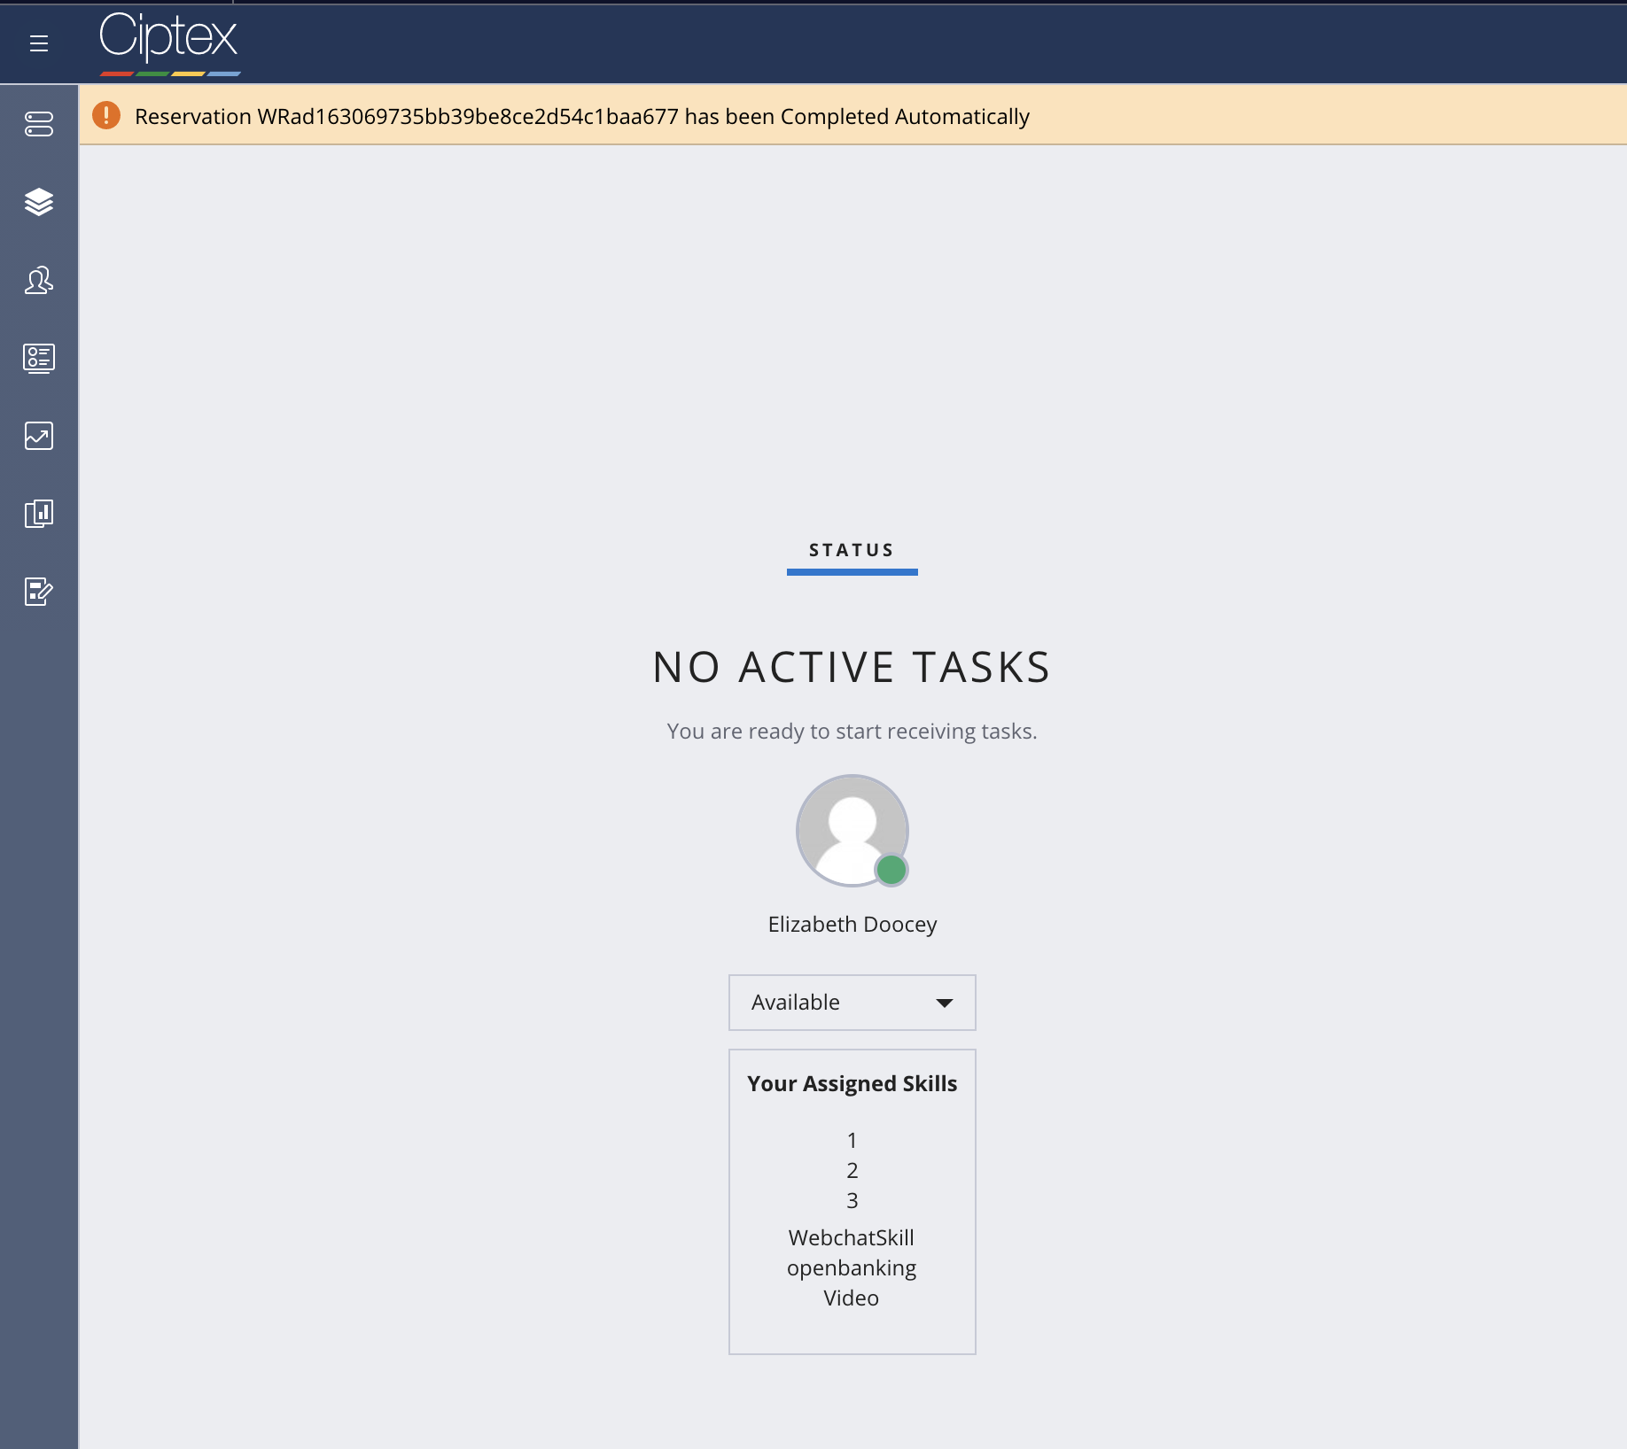Viewport: 1627px width, 1449px height.
Task: Open the stacked layers sidebar icon
Action: coord(39,202)
